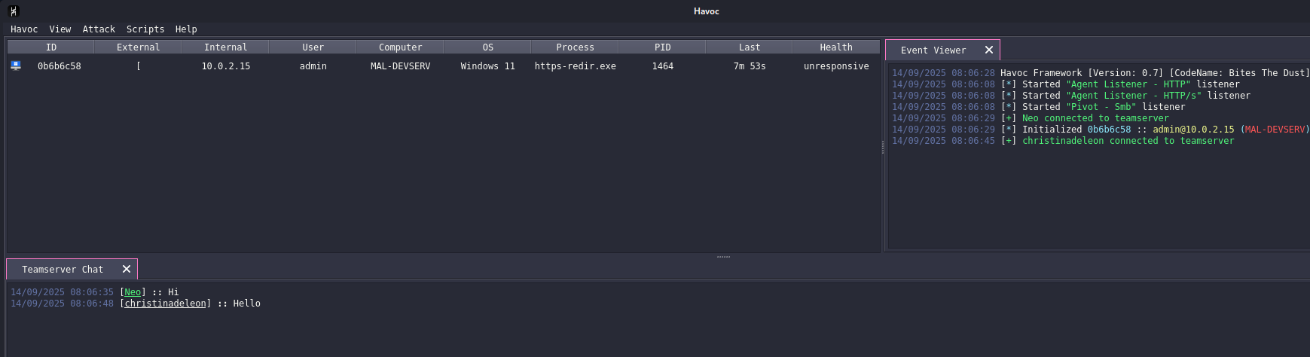
Task: Click "Pivot - Smb" listener log entry
Action: (1039, 107)
